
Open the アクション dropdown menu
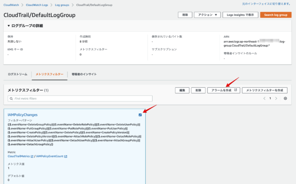click(x=207, y=15)
